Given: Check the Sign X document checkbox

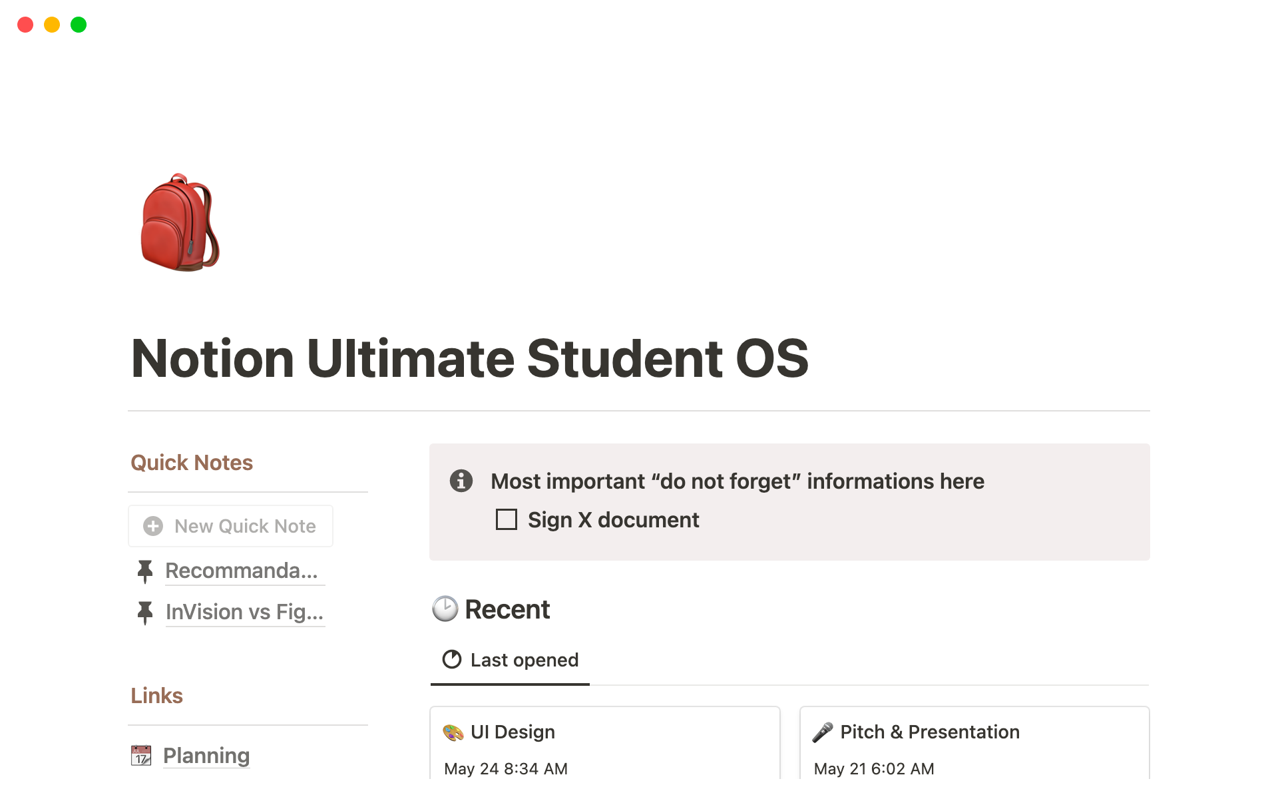Looking at the screenshot, I should [507, 519].
